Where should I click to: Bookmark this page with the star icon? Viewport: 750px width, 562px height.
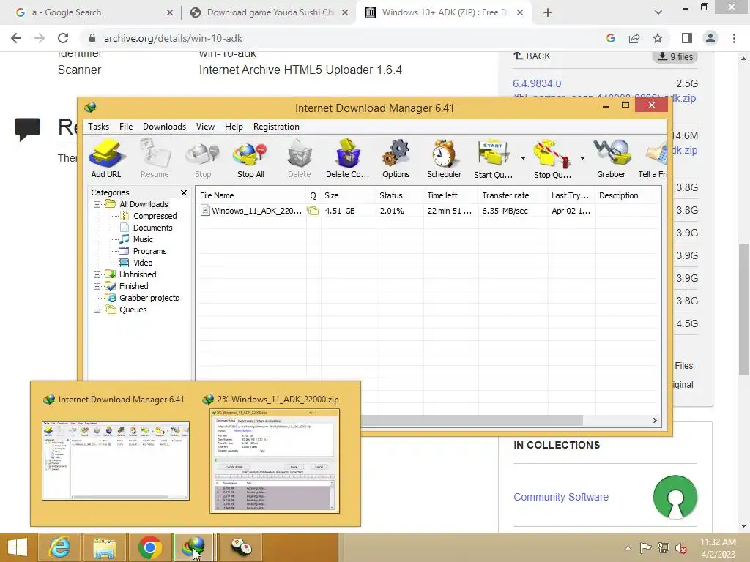658,38
